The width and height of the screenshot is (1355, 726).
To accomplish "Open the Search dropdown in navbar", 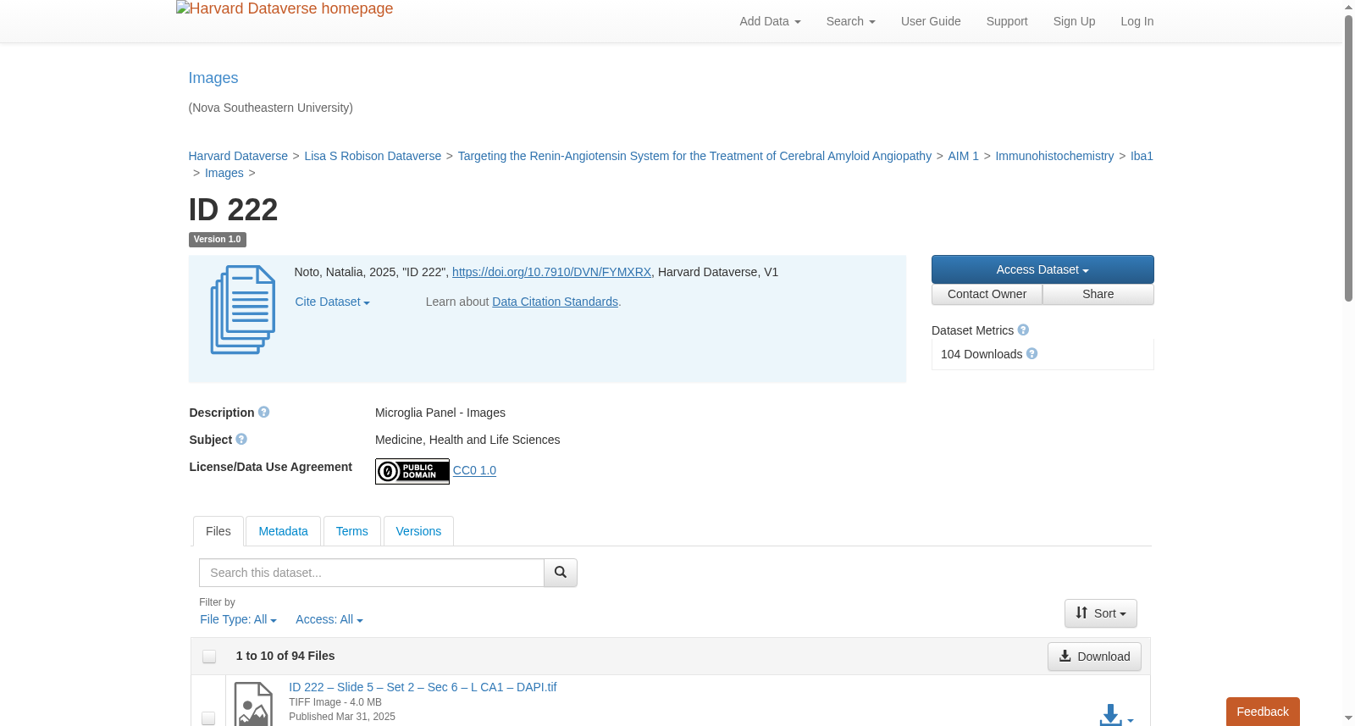I will point(851,21).
